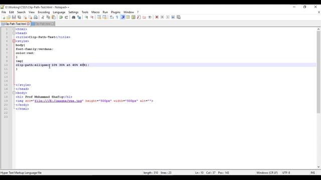Collapse the <html> fold marker

pyautogui.click(x=14, y=29)
